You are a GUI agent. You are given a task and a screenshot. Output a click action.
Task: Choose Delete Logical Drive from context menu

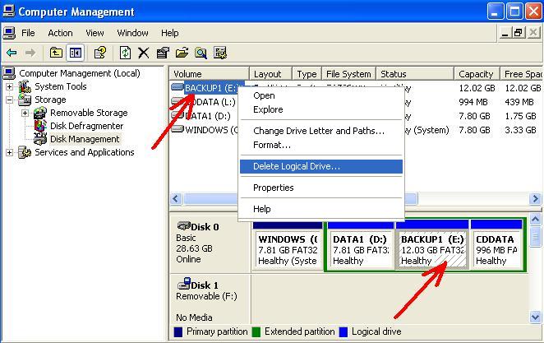[x=296, y=166]
